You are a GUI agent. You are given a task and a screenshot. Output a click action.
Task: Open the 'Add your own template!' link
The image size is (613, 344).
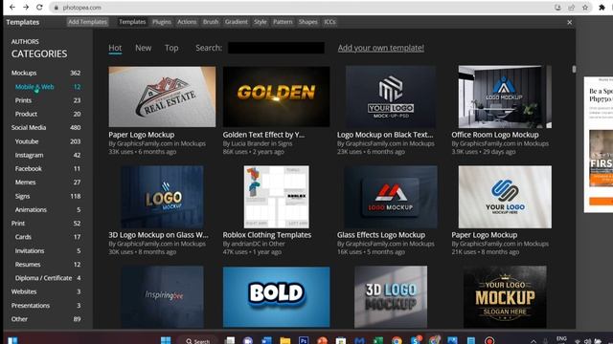click(x=381, y=48)
